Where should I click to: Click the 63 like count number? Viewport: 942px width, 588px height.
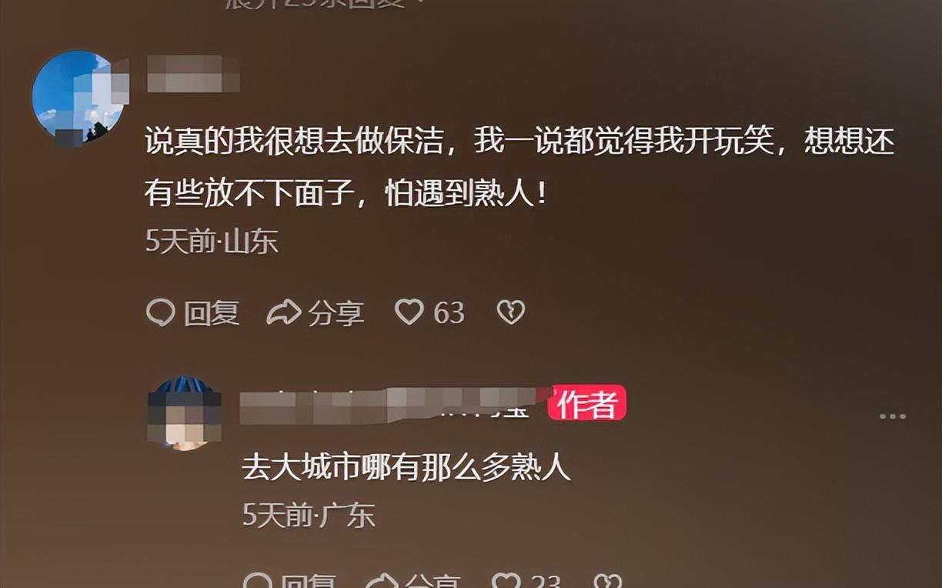pos(449,313)
